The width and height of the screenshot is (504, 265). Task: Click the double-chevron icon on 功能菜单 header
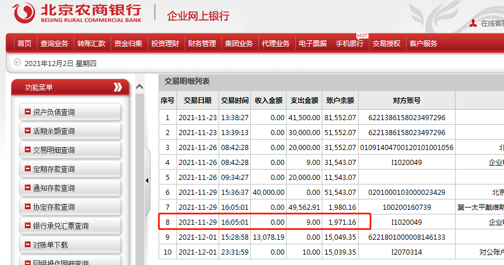coord(118,87)
